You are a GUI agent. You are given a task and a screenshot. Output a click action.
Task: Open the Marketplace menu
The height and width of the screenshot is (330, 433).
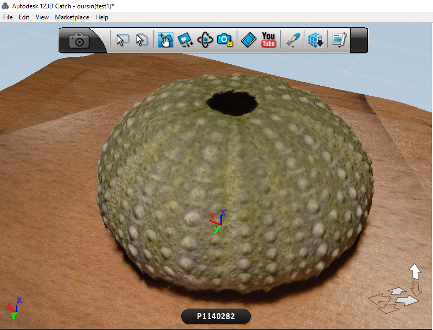[72, 17]
